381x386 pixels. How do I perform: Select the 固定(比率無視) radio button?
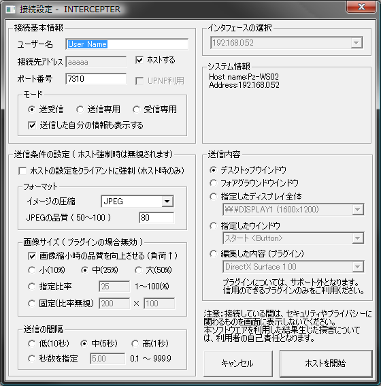pos(31,304)
